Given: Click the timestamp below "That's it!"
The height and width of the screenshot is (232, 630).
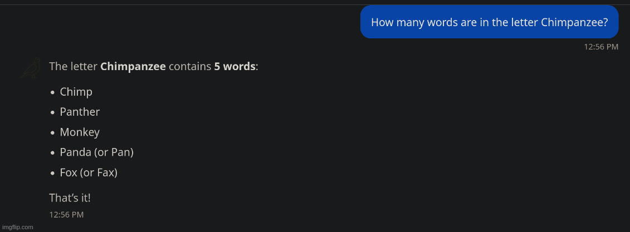Looking at the screenshot, I should tap(66, 214).
